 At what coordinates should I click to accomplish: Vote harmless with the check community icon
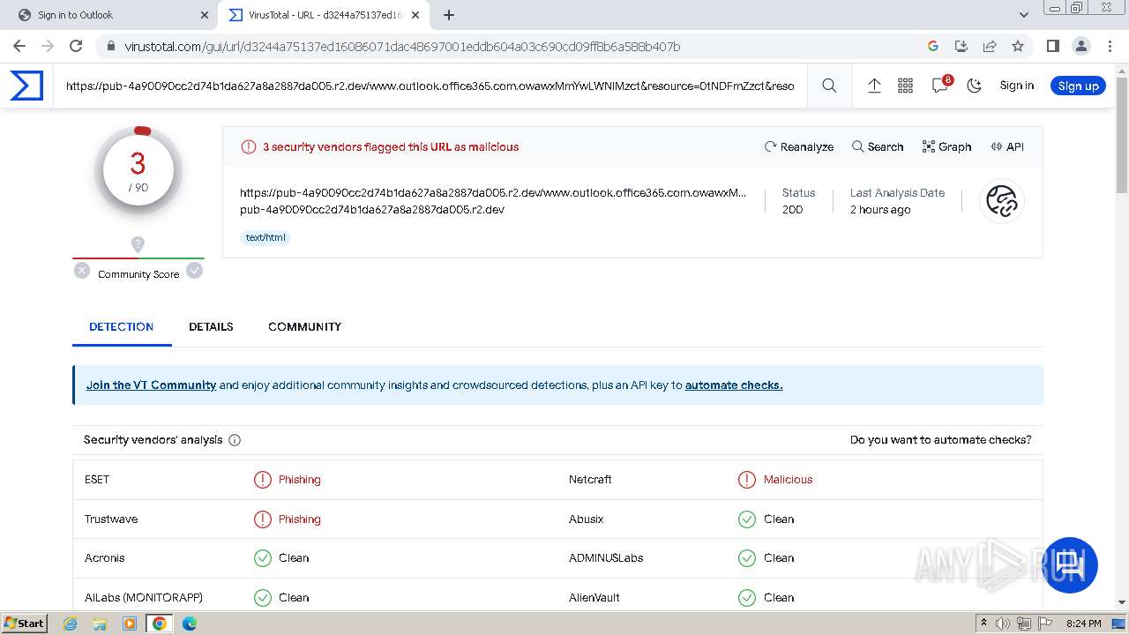195,271
